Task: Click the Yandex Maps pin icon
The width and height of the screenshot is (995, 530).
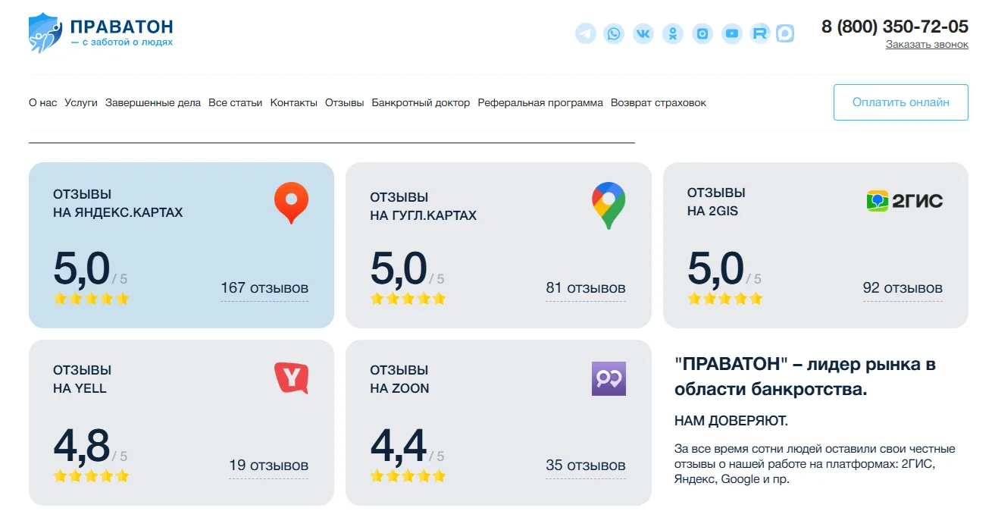Action: pos(291,203)
